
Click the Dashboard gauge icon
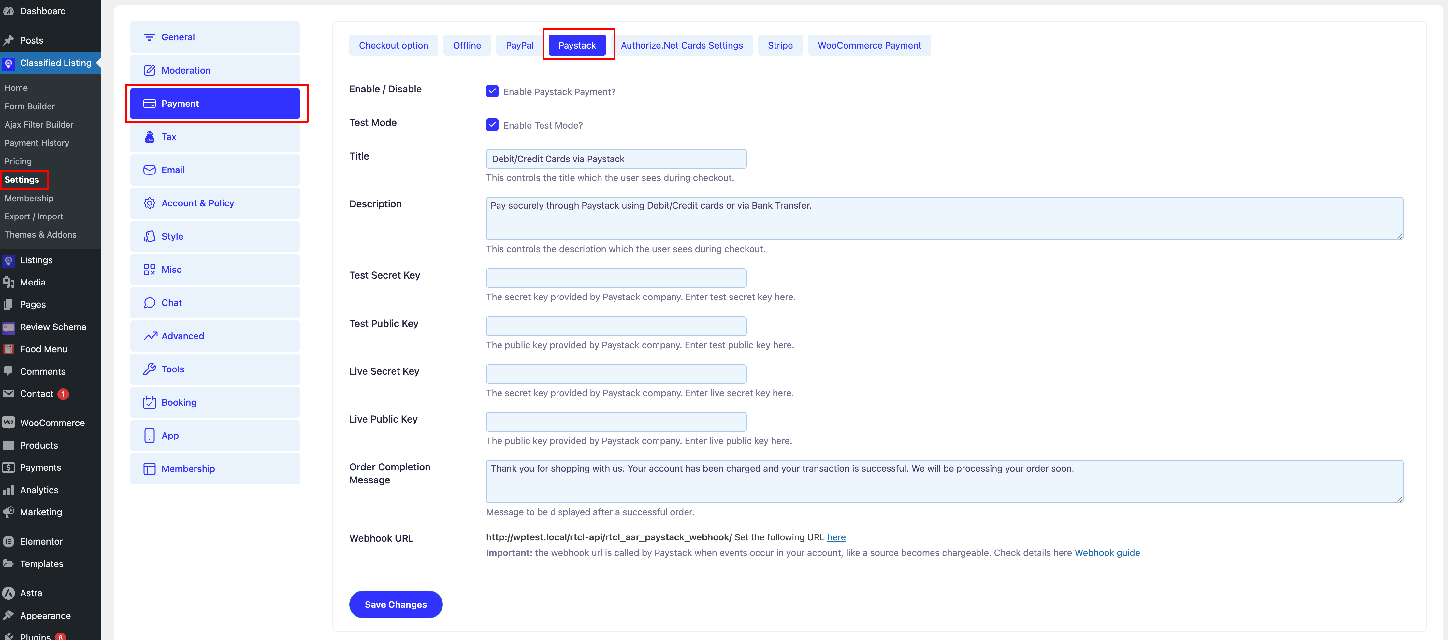point(8,11)
